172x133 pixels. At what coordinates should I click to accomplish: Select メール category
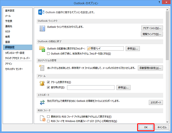point(18,16)
